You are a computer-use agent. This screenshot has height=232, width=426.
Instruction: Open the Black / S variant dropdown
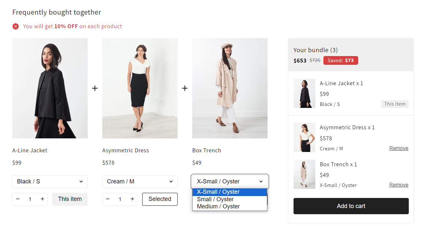[50, 181]
